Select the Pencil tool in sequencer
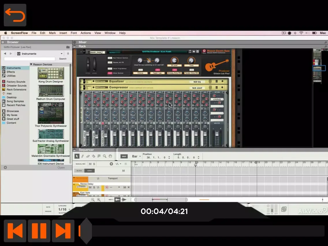This screenshot has width=328, height=246. 83,156
